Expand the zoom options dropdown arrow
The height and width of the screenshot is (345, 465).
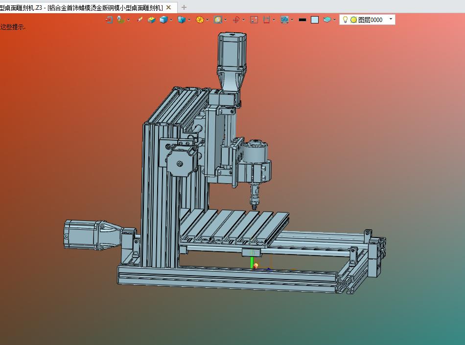coord(225,20)
